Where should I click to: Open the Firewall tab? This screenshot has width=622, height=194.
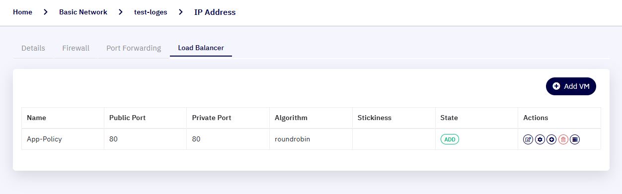76,48
